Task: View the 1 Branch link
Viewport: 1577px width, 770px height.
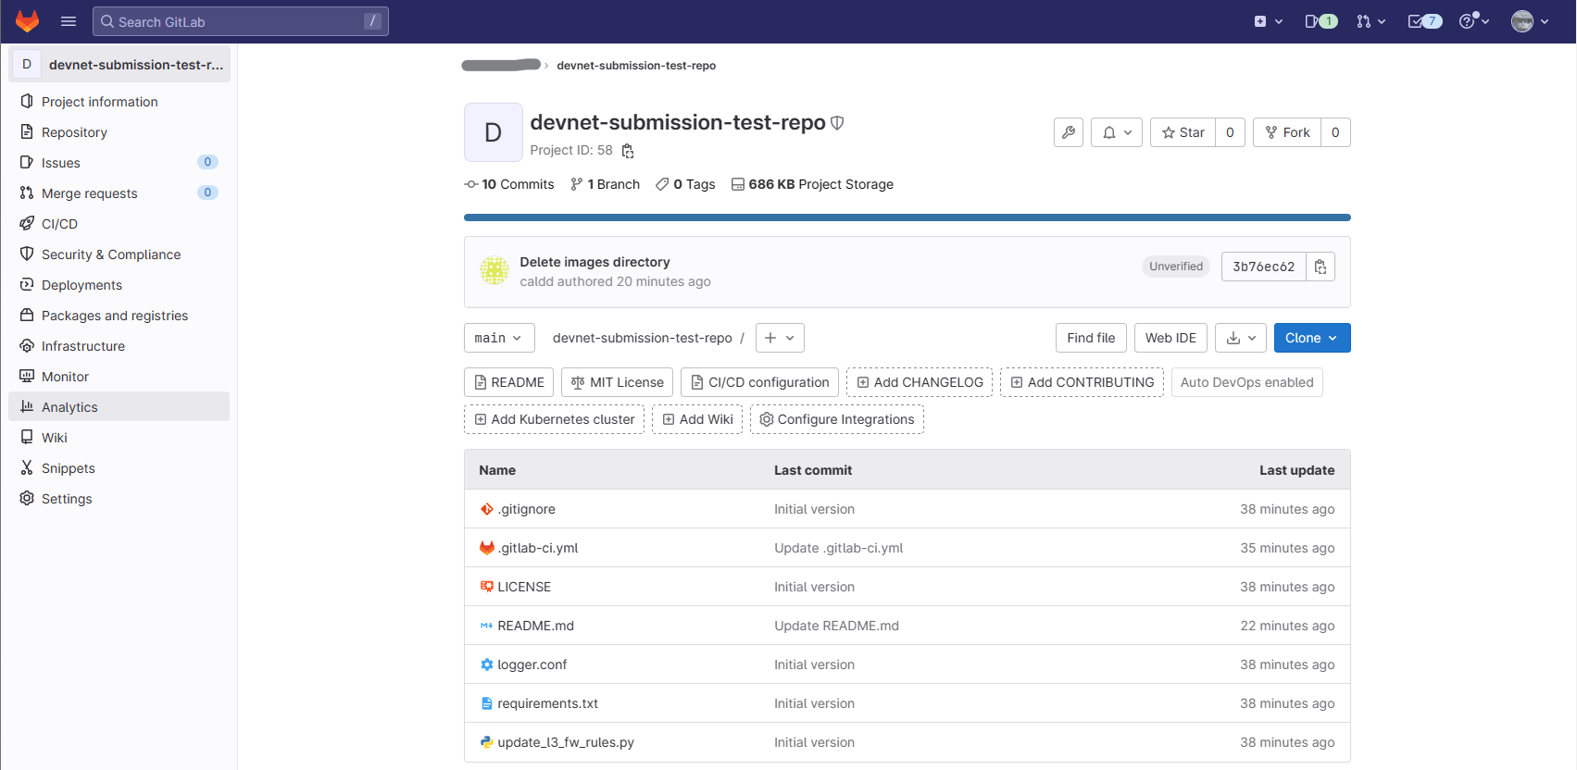Action: pos(606,184)
